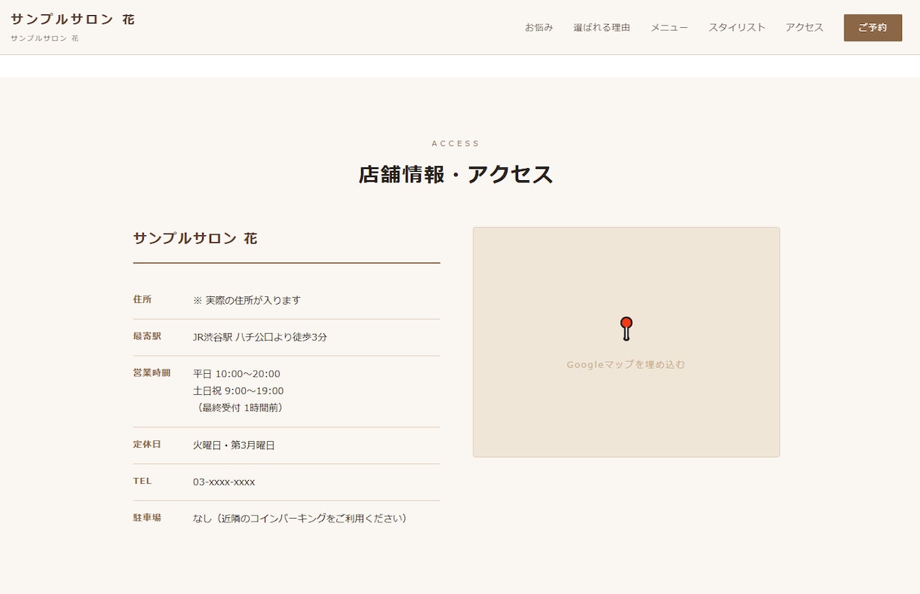Click the 駐車場 label
The width and height of the screenshot is (920, 594).
point(147,518)
